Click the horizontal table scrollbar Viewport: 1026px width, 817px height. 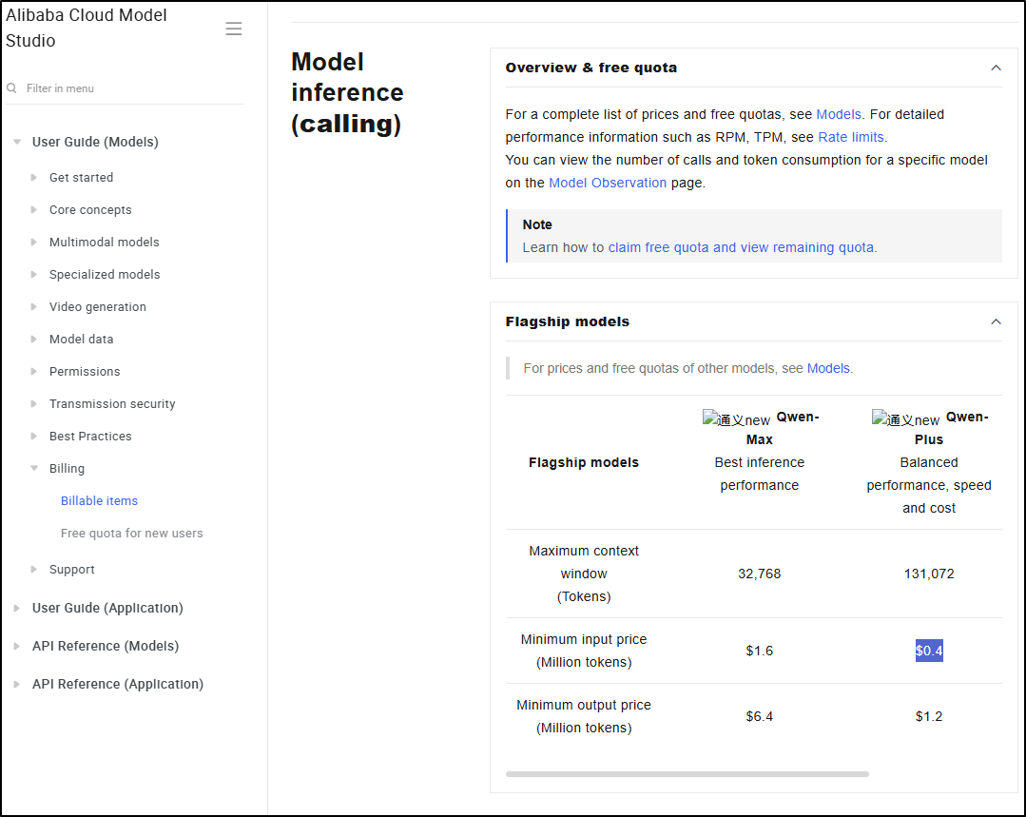[x=687, y=774]
